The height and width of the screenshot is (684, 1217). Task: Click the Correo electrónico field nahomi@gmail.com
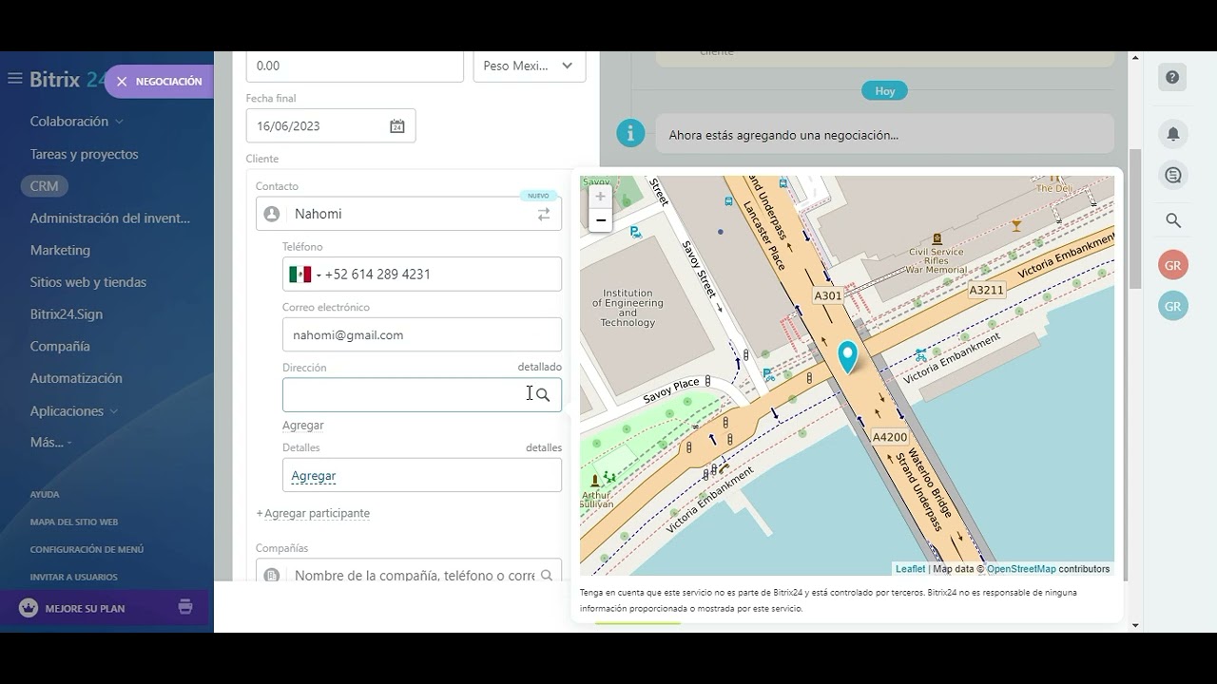(x=422, y=334)
